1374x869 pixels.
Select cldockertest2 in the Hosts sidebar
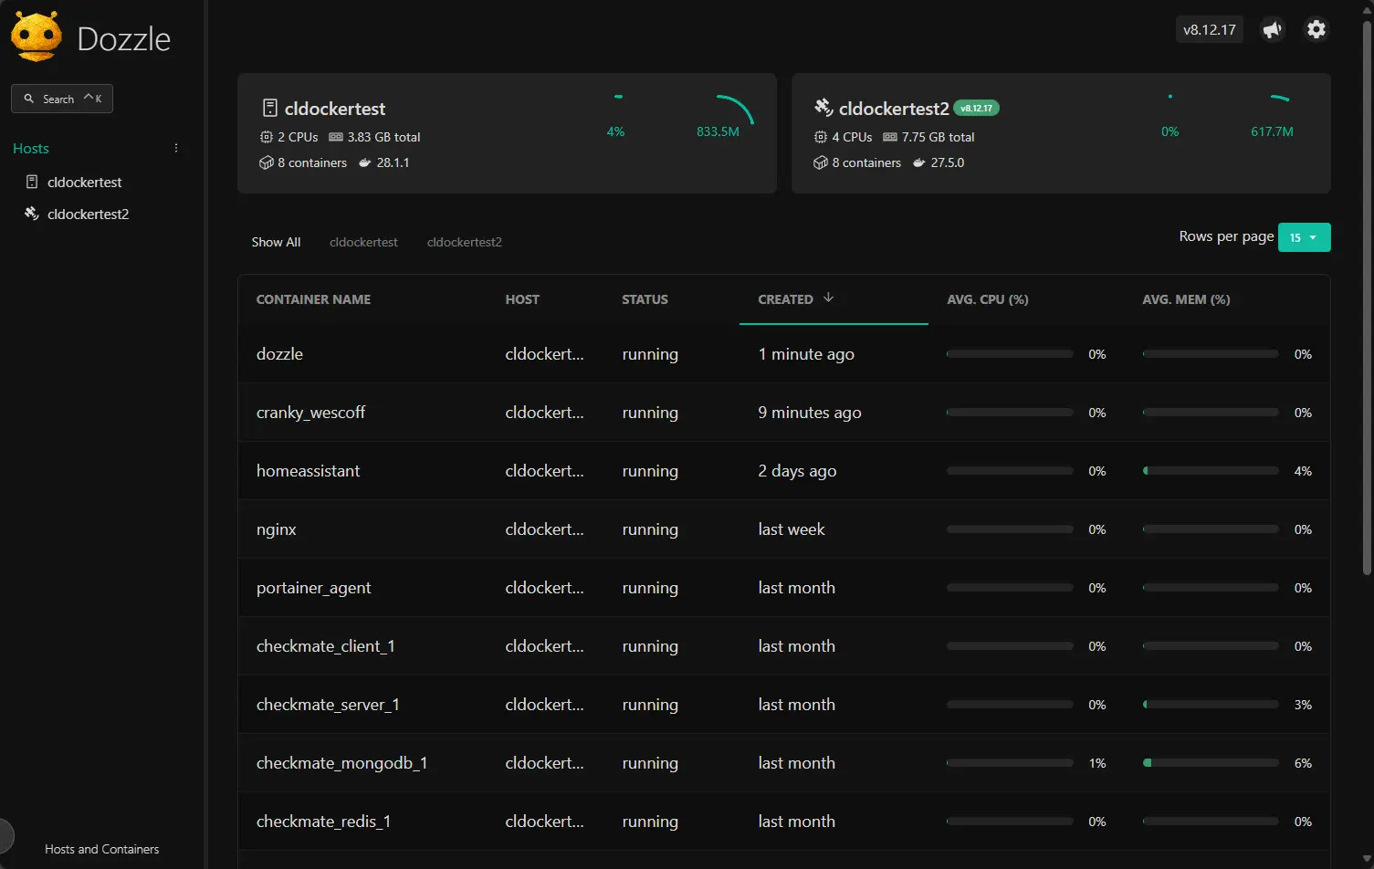(88, 214)
